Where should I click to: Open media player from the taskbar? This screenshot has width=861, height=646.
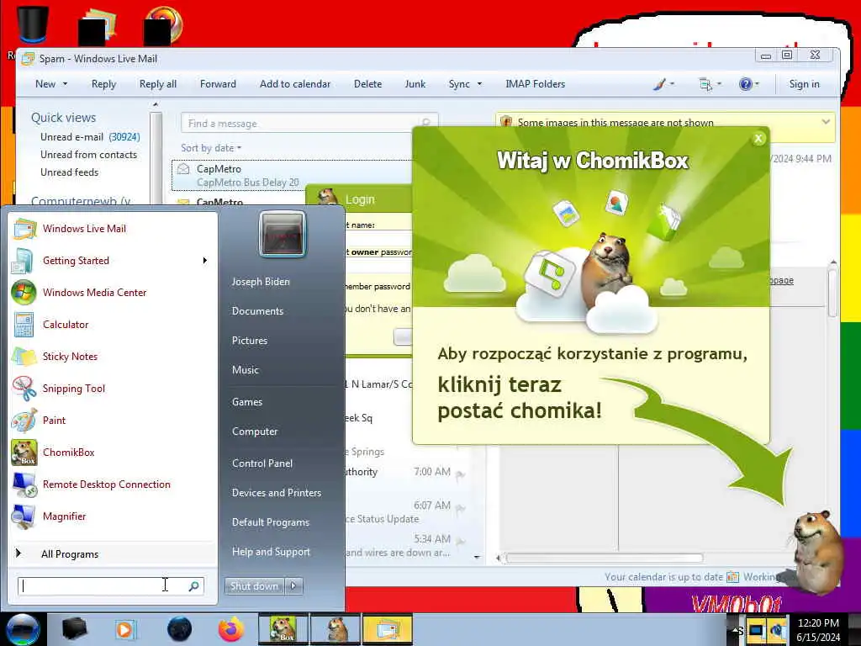pyautogui.click(x=125, y=629)
